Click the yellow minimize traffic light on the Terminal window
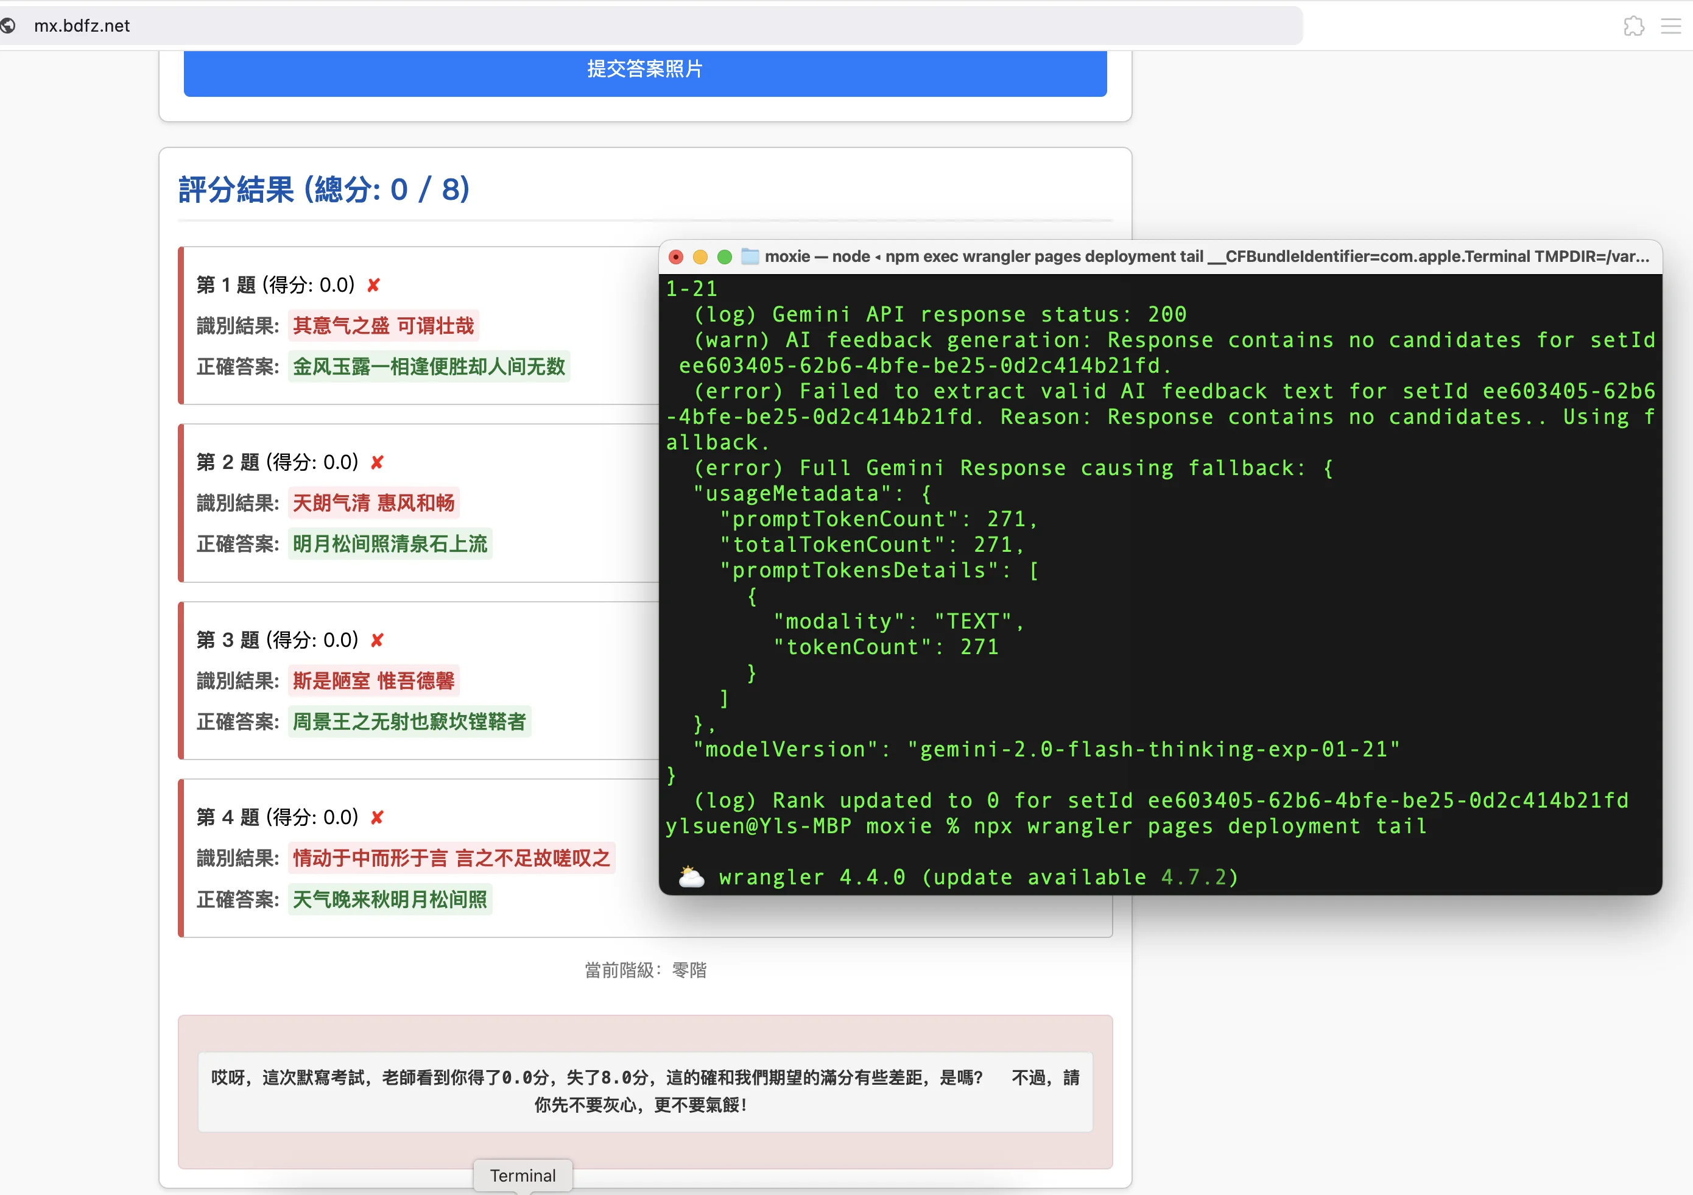This screenshot has height=1195, width=1693. pyautogui.click(x=700, y=256)
